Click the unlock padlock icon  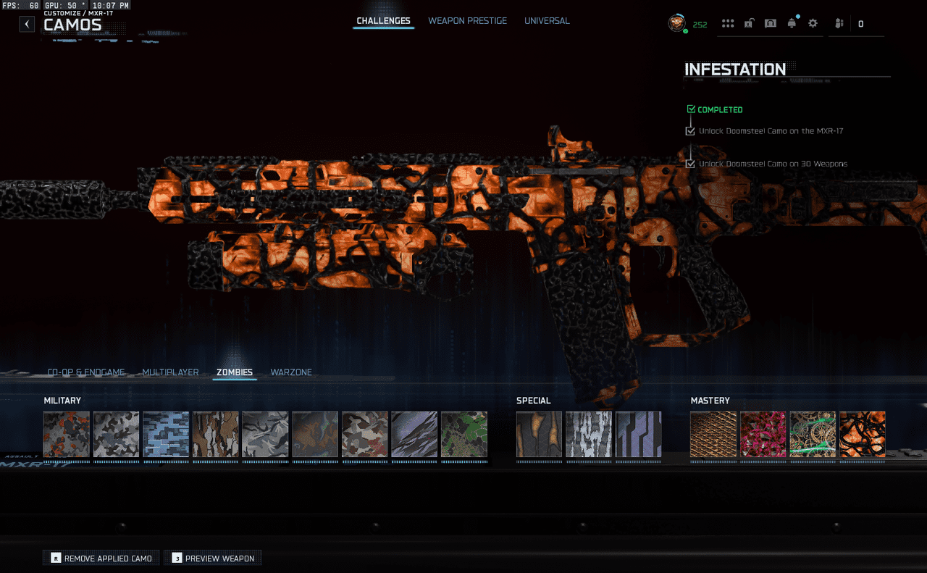(x=749, y=24)
